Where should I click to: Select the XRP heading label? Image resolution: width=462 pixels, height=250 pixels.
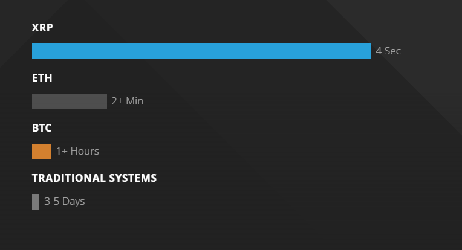(42, 28)
